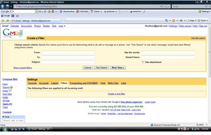Click the RSS feeds orange icon
The width and height of the screenshot is (211, 135).
coord(174,21)
